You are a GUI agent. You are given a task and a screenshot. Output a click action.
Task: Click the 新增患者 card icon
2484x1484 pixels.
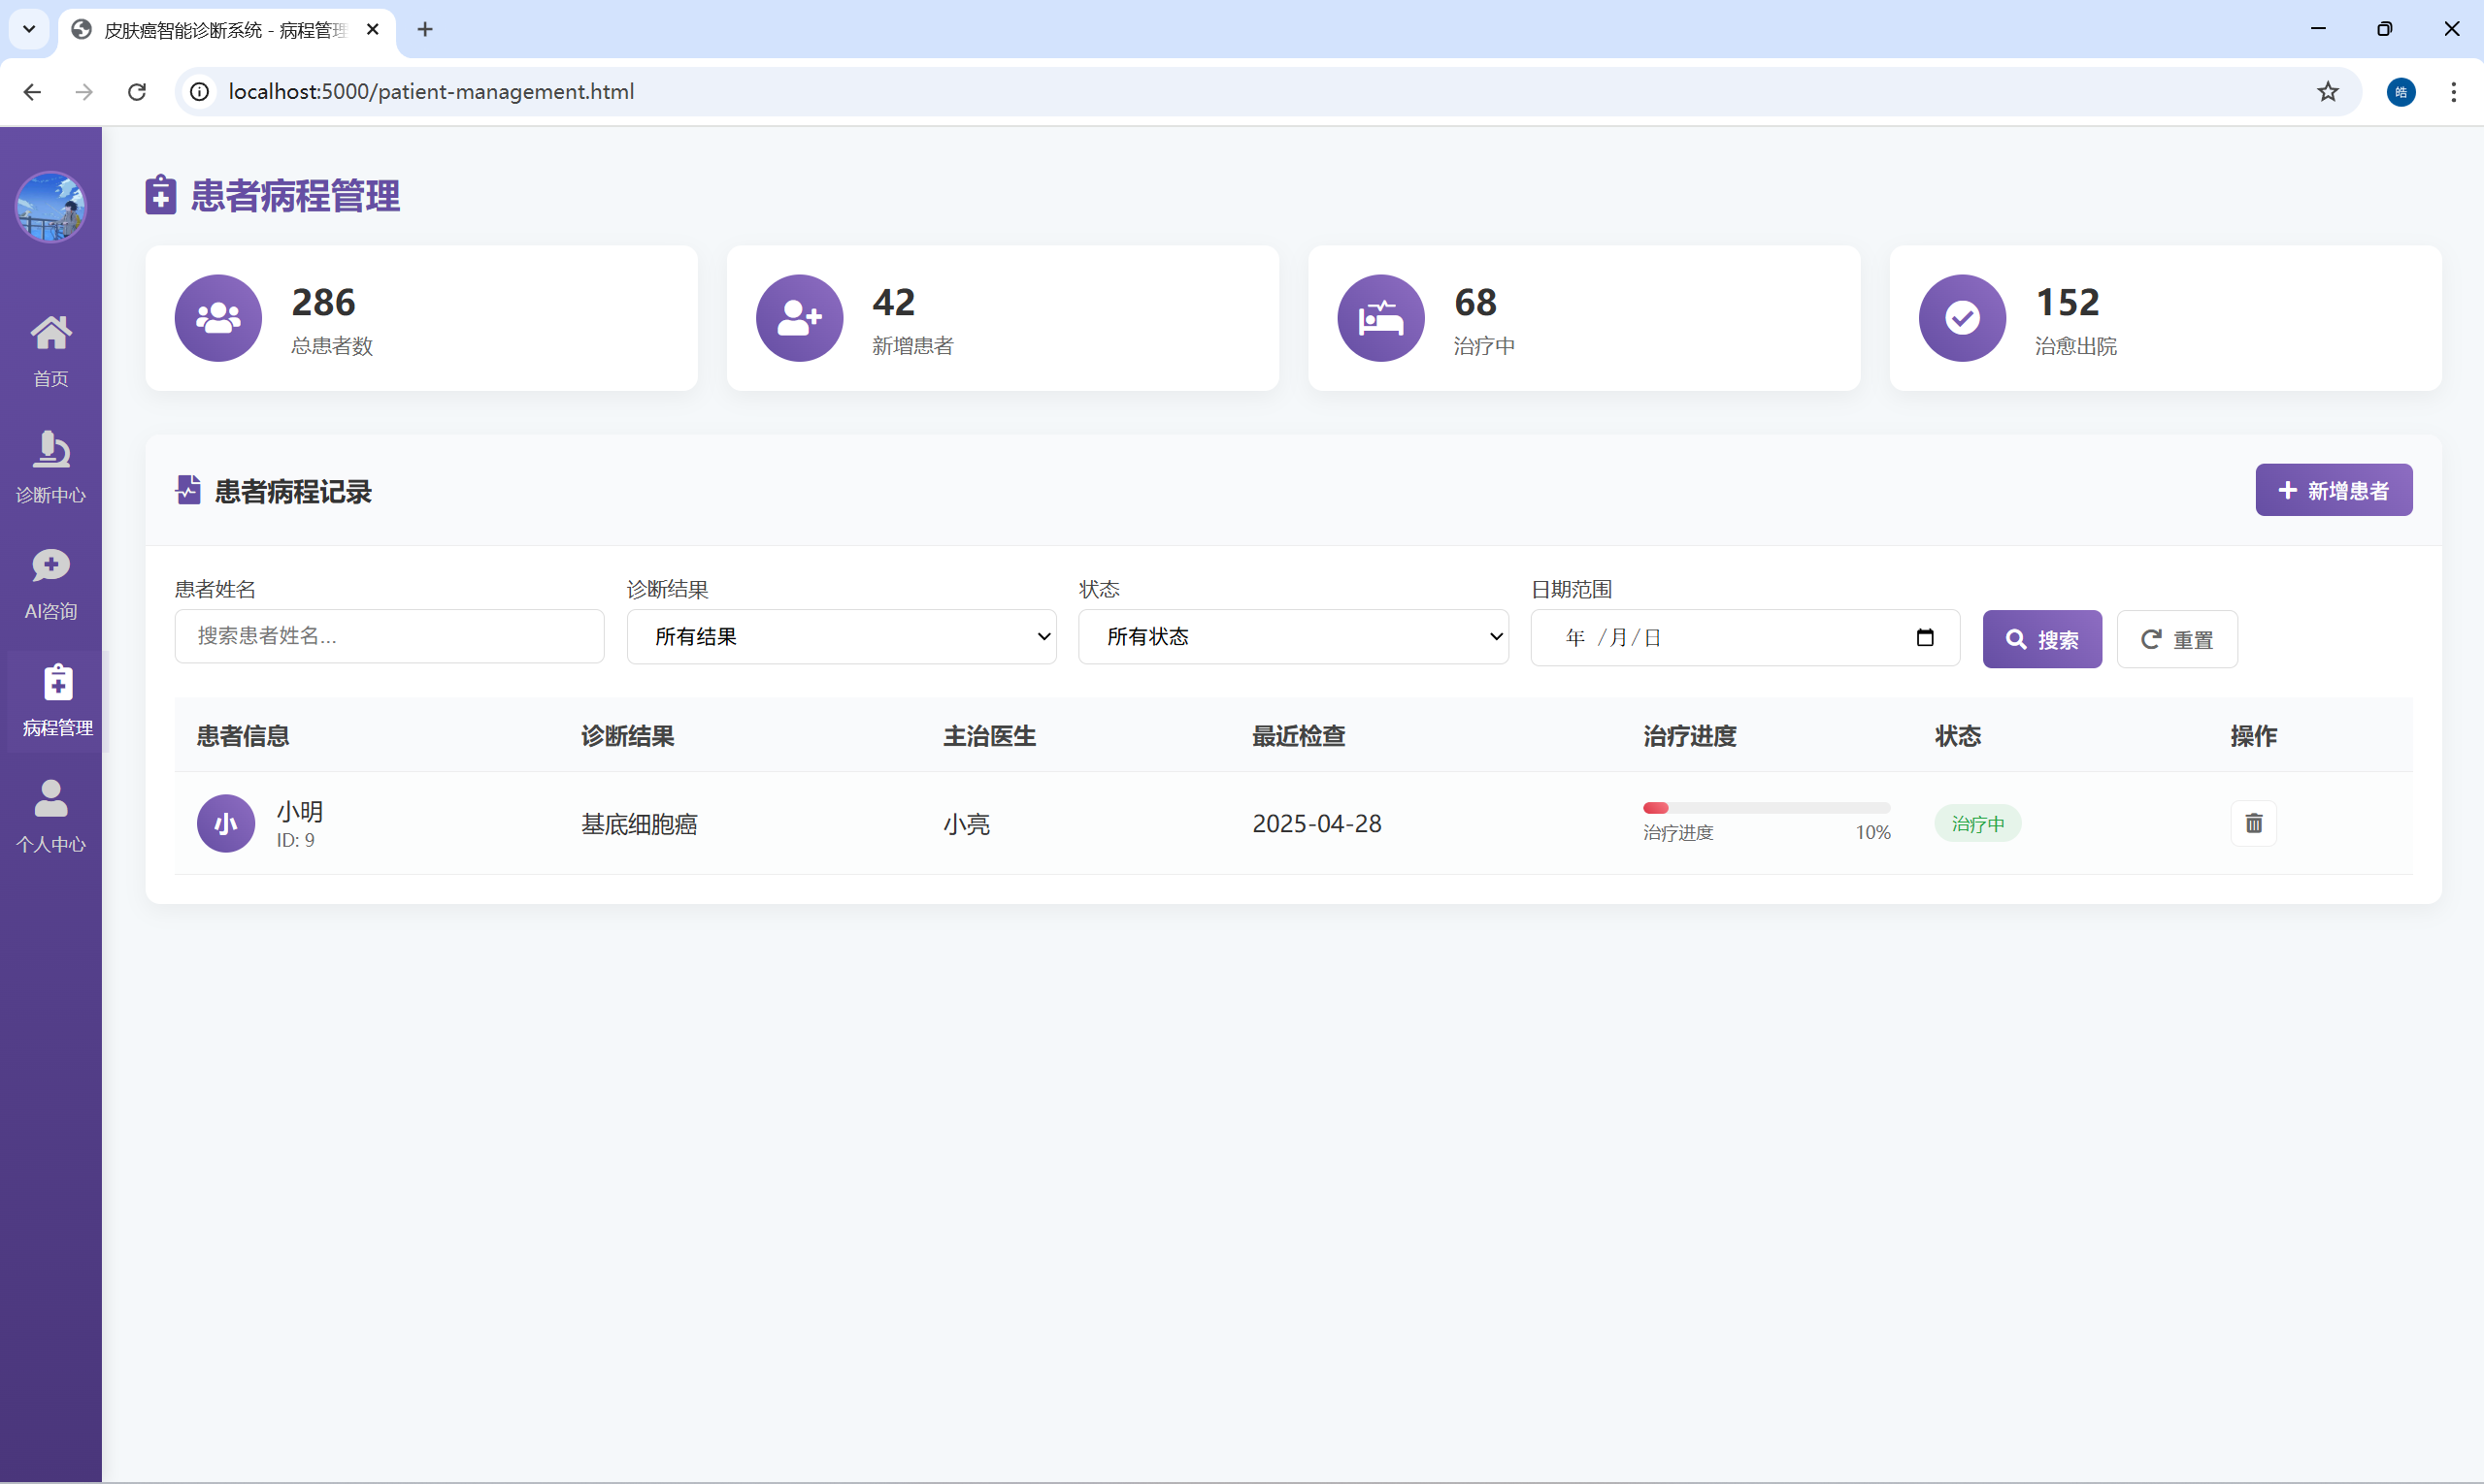[799, 318]
